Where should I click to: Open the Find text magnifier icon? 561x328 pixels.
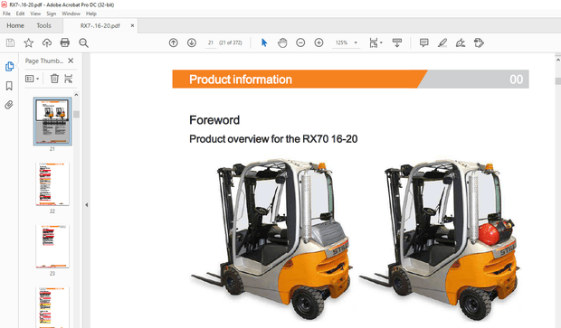coord(84,42)
